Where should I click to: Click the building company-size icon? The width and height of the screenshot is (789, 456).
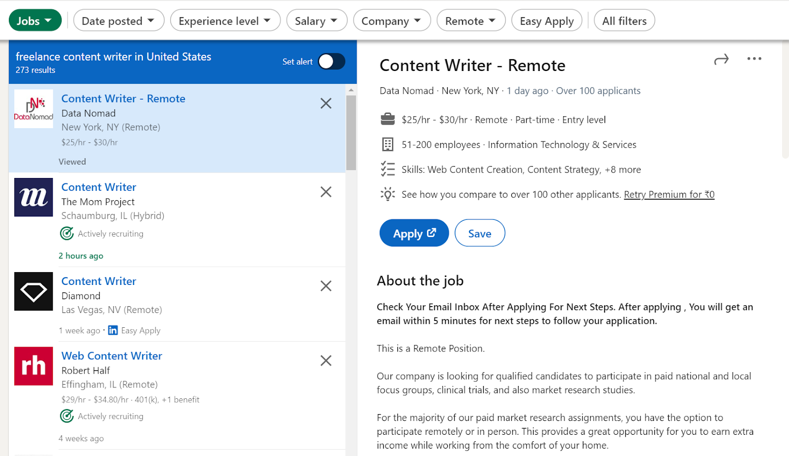(x=388, y=144)
